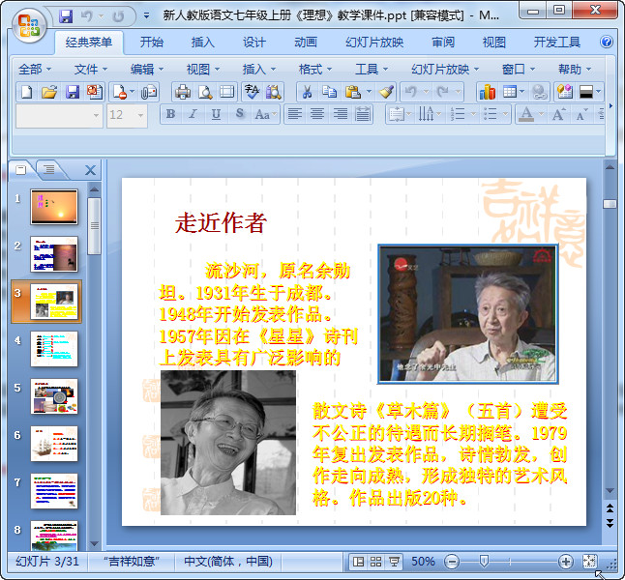
Task: Switch to Slide Sorter view
Action: click(x=375, y=562)
